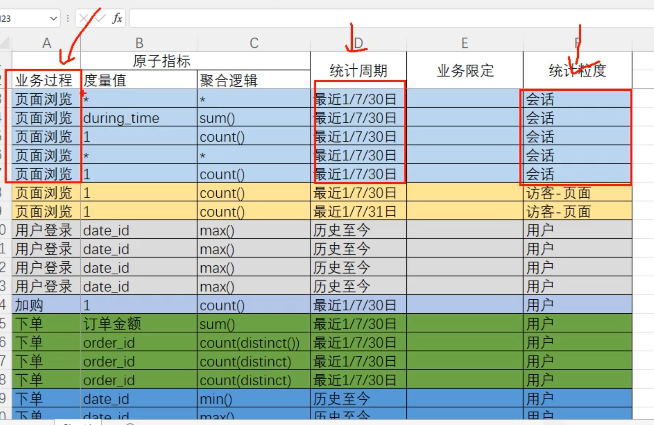
Task: Select the column E header
Action: [x=465, y=43]
